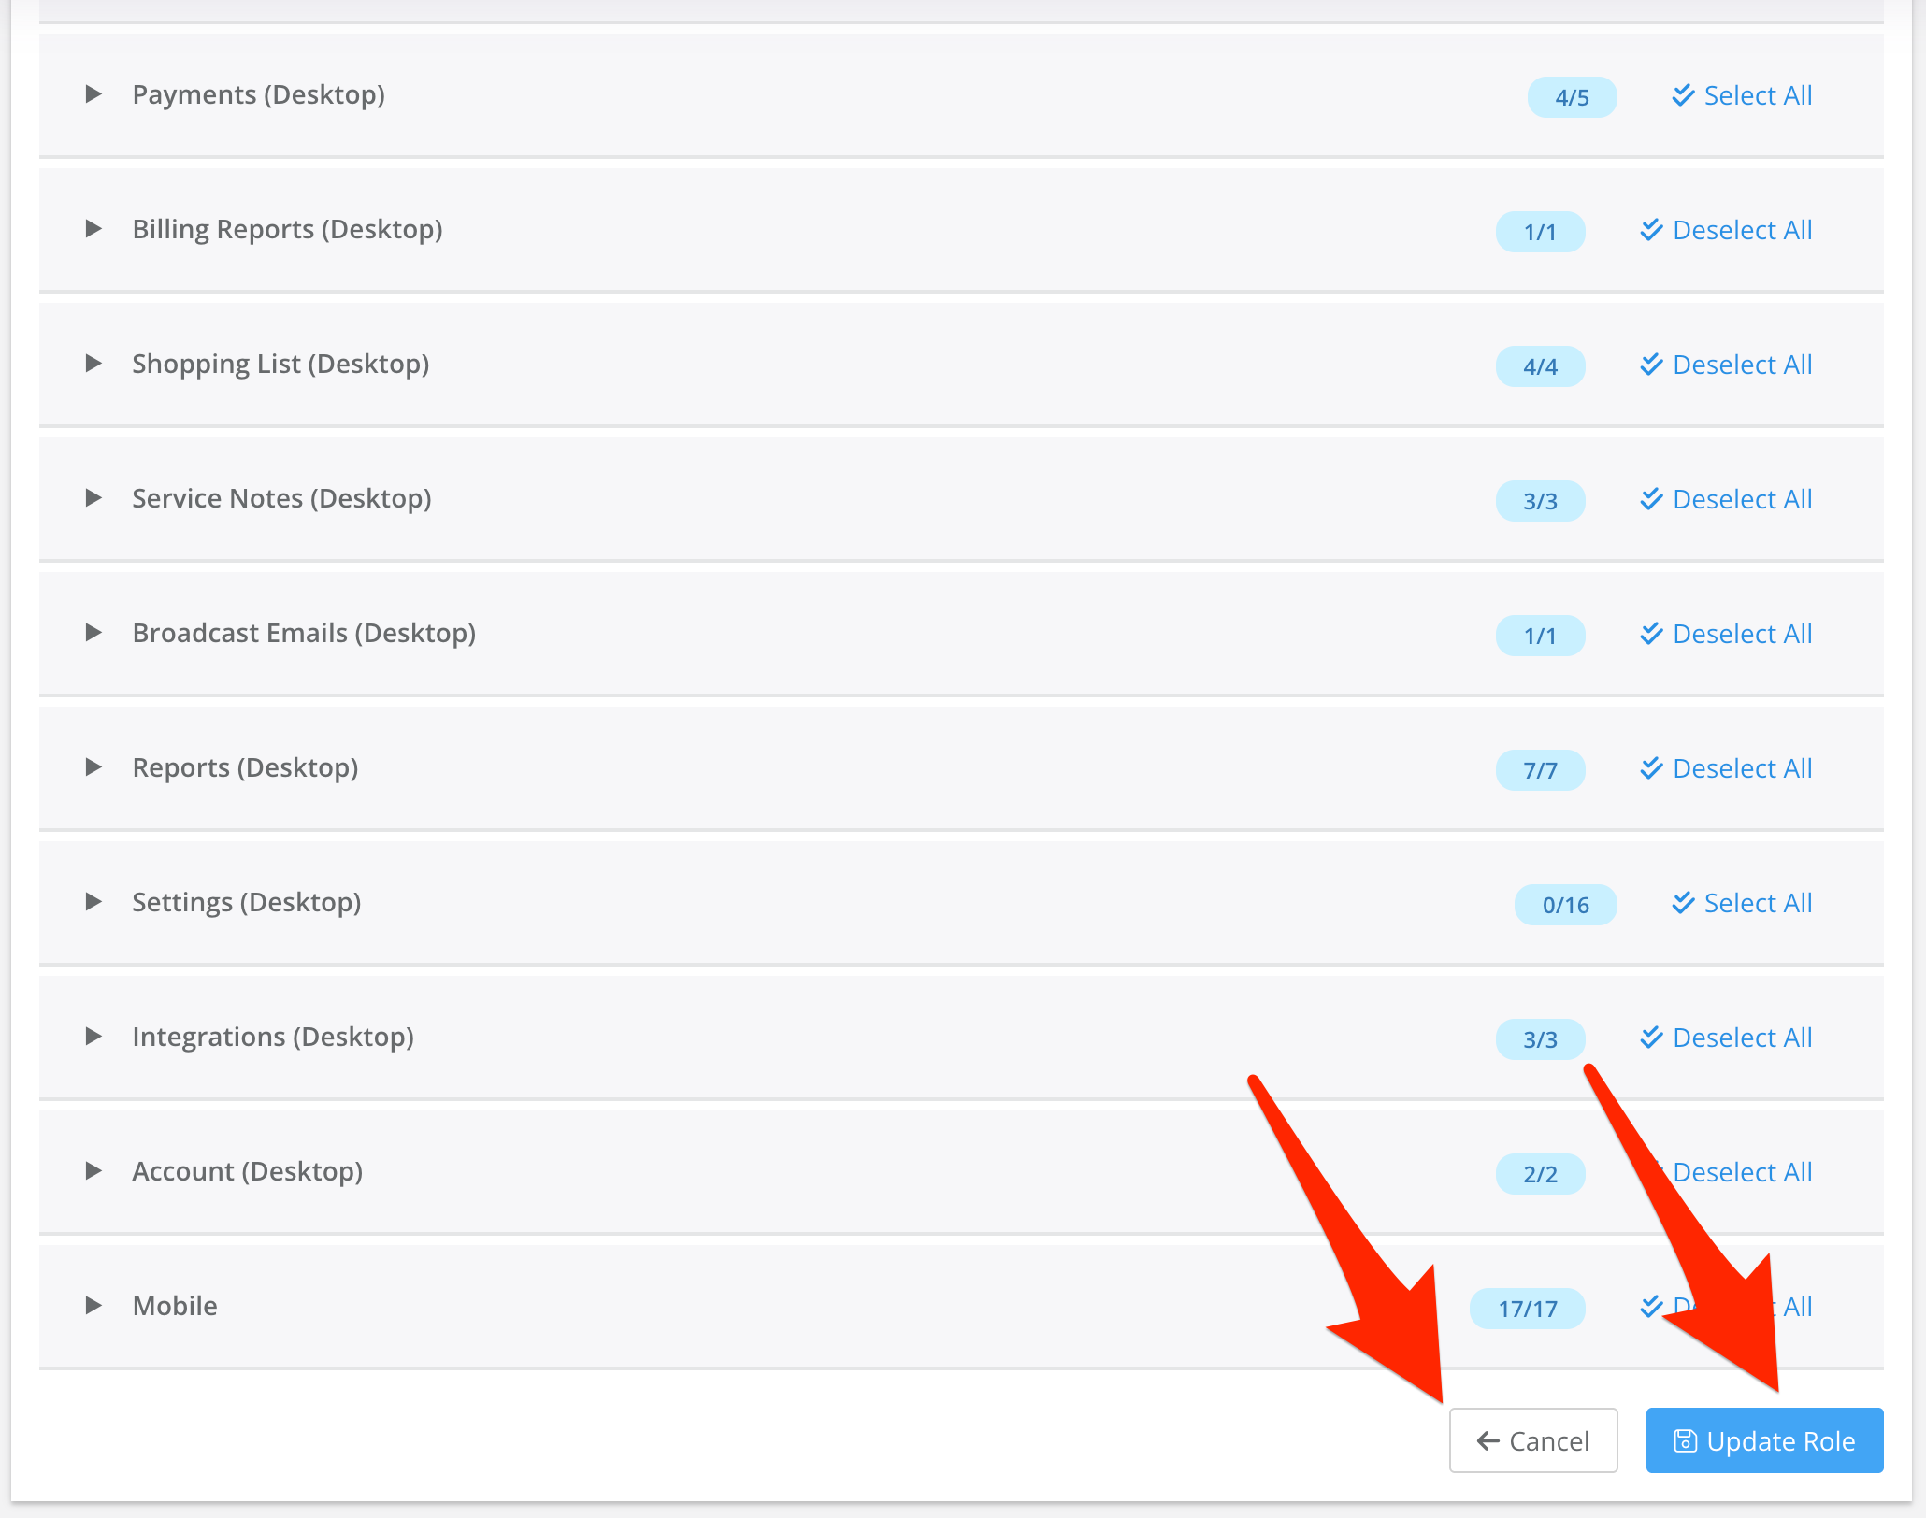The width and height of the screenshot is (1926, 1518).
Task: Click the 4/5 Payments count badge
Action: [1572, 97]
